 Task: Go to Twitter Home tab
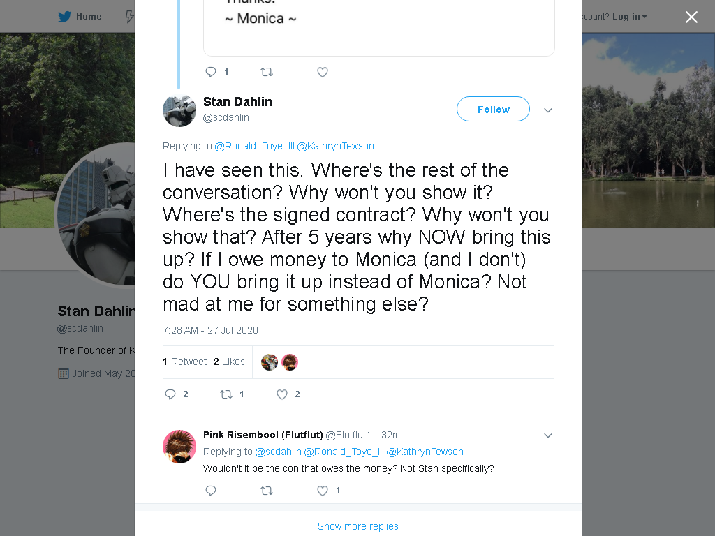click(x=80, y=17)
